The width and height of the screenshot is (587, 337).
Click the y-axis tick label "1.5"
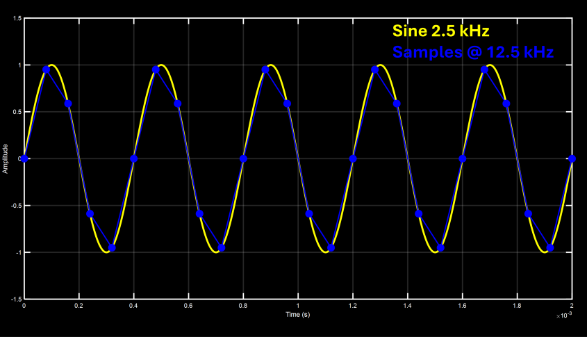[x=17, y=18]
